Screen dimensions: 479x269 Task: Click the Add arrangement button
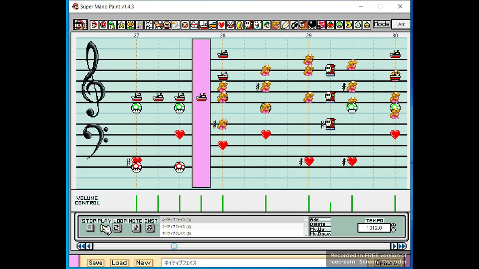click(320, 220)
